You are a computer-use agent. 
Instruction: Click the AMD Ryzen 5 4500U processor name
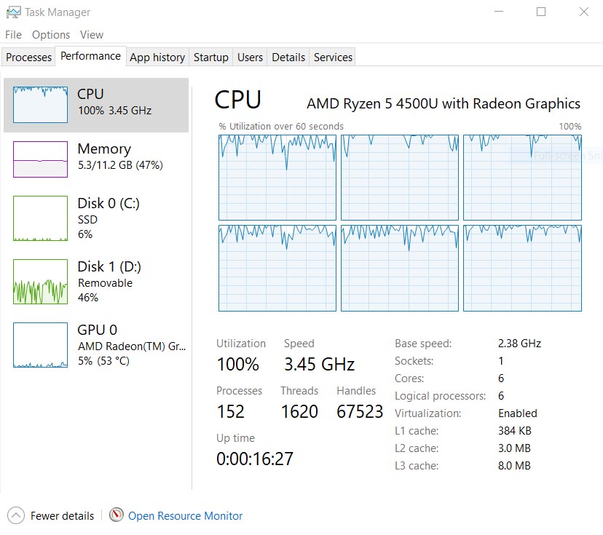(x=444, y=104)
